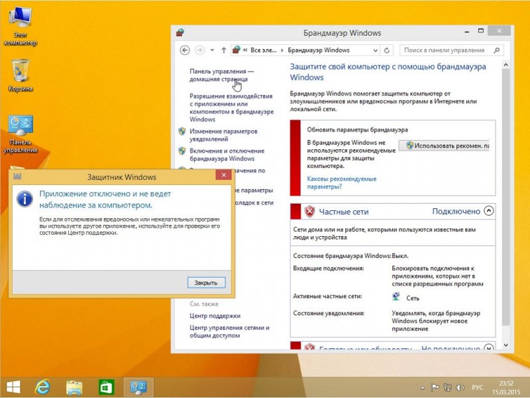This screenshot has height=398, width=530.
Task: Open Каковы рекомендуемые параметры? link
Action: click(x=342, y=183)
